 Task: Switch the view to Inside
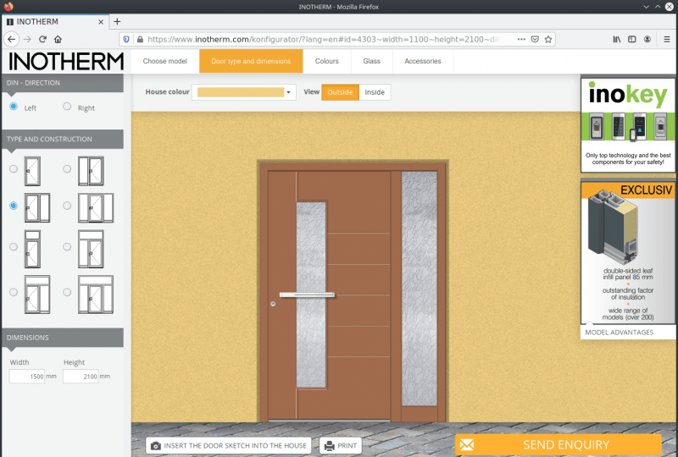(x=375, y=92)
